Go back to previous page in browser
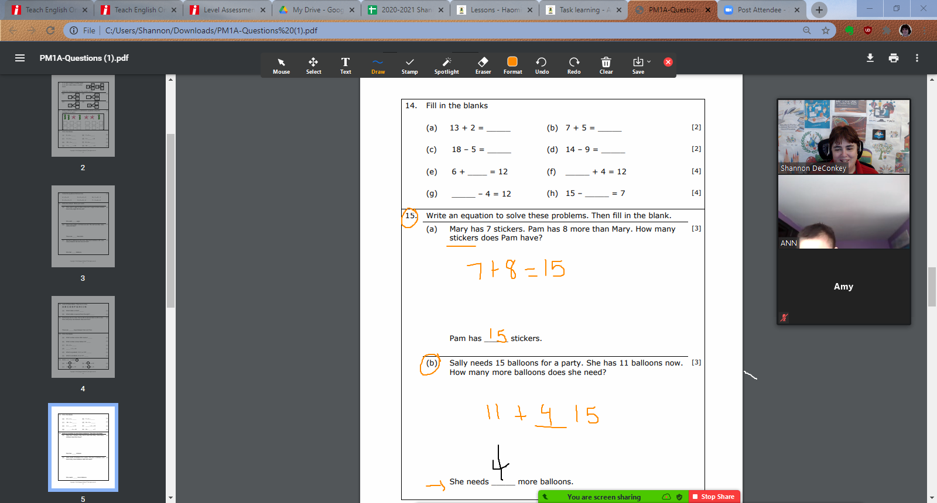 (13, 30)
